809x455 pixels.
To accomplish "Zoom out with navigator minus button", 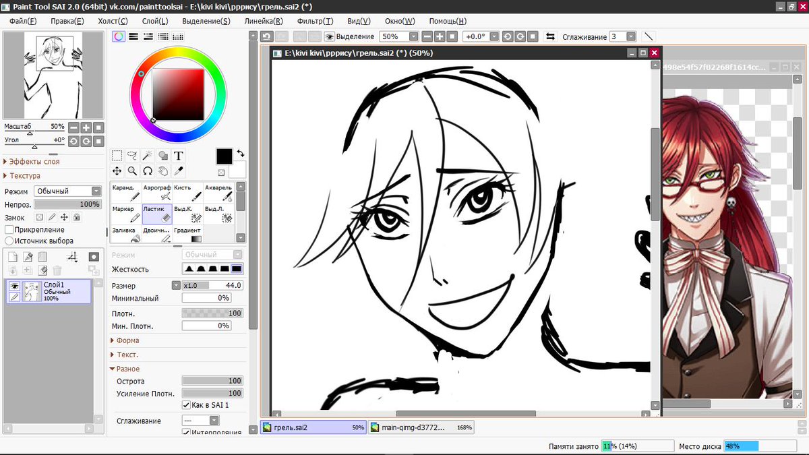I will pyautogui.click(x=73, y=127).
